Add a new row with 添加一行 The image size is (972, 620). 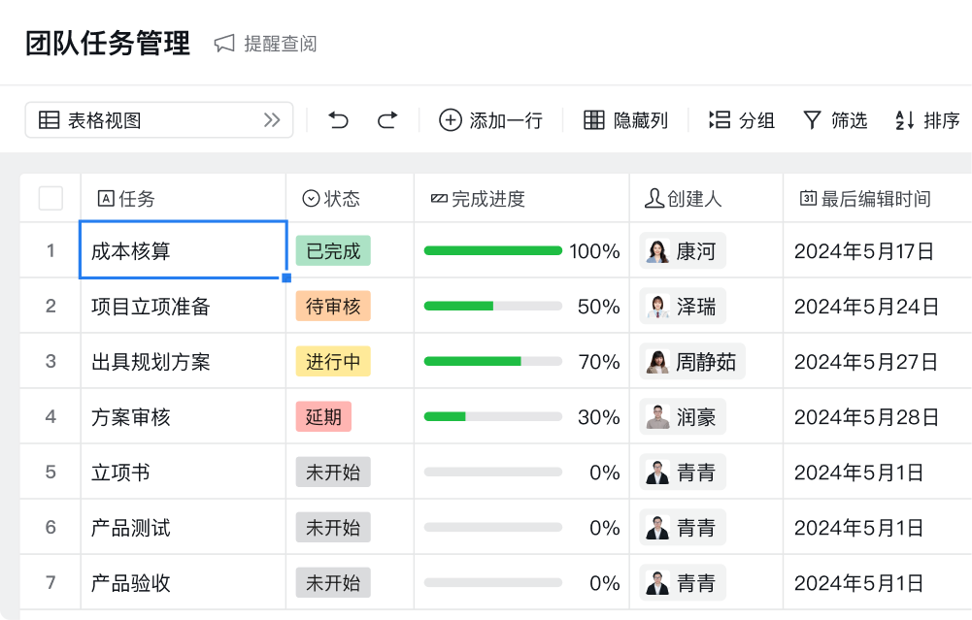pyautogui.click(x=490, y=119)
